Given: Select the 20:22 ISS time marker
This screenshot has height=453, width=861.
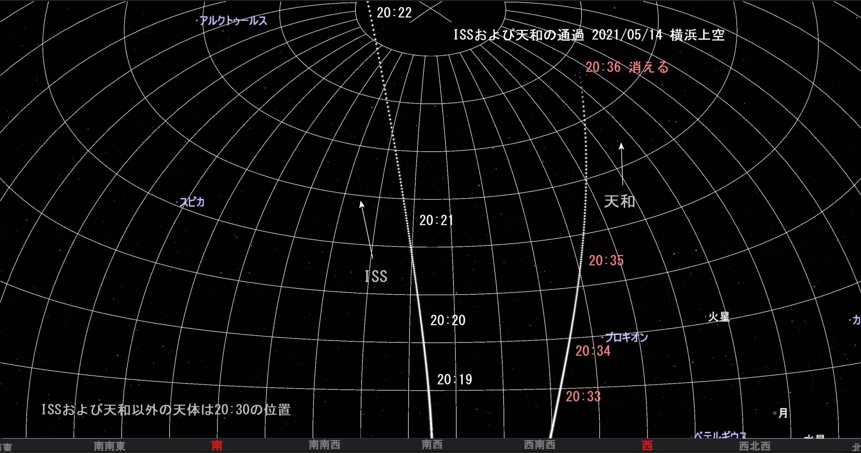Looking at the screenshot, I should coord(394,13).
